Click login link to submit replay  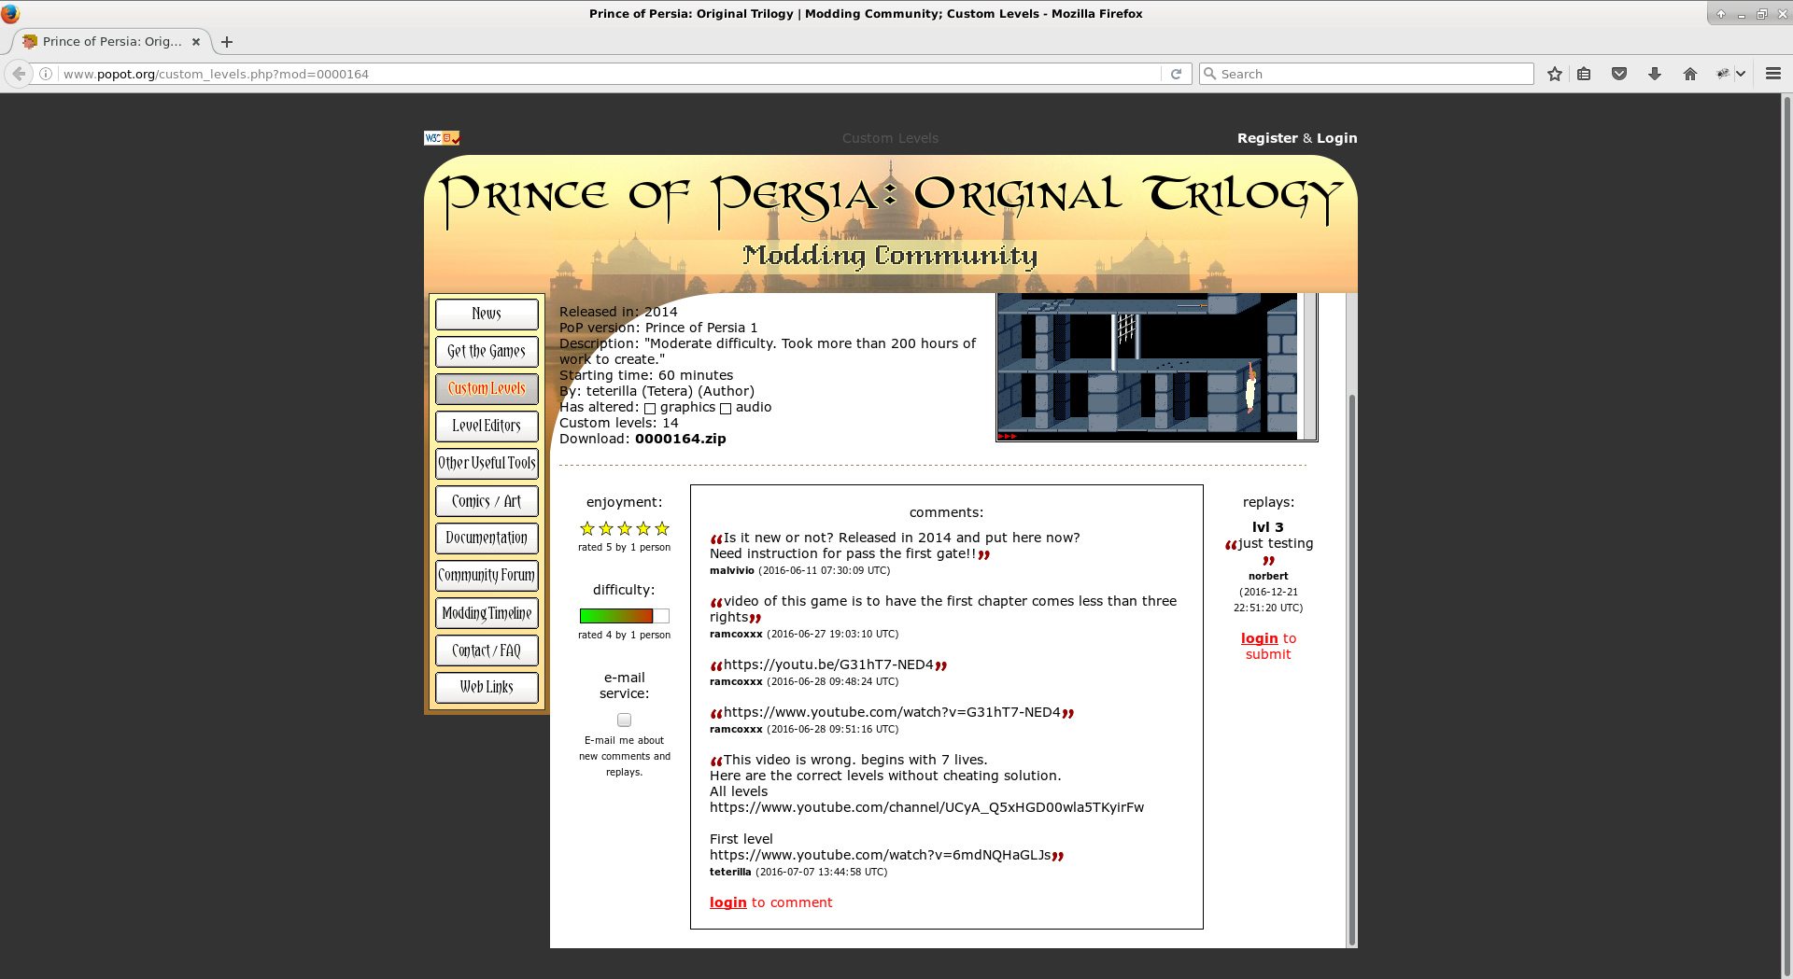[1259, 638]
